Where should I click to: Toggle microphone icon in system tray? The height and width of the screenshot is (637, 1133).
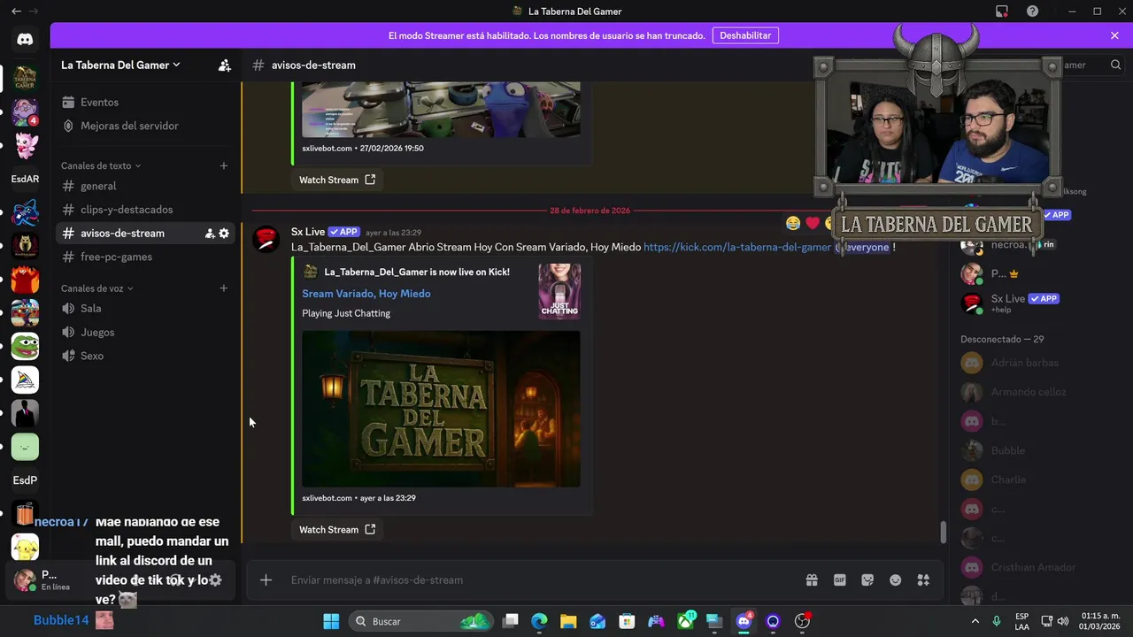click(x=997, y=621)
